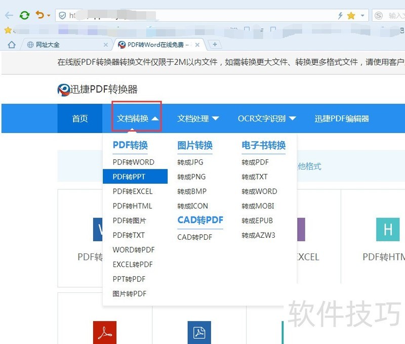Choose 转成TXT under 电子书转换

point(255,177)
